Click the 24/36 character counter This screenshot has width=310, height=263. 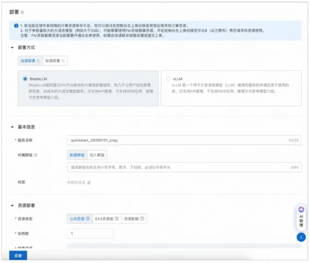293,140
